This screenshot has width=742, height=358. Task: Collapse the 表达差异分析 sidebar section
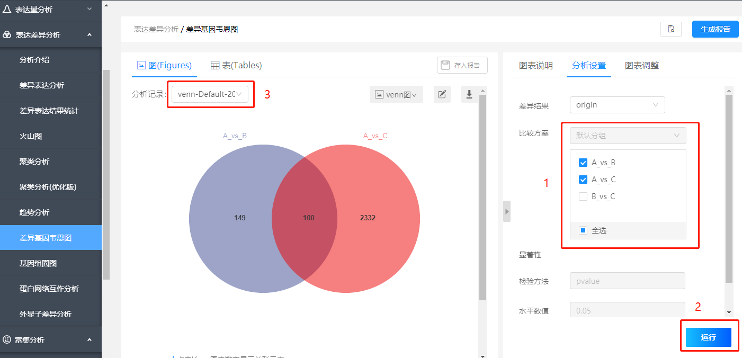tap(51, 34)
